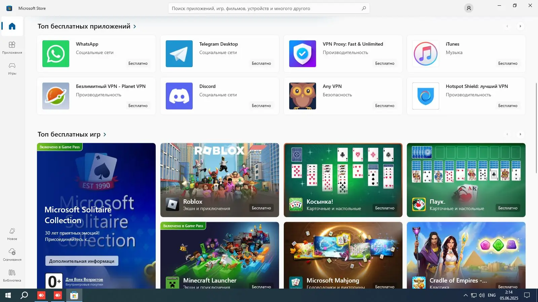Expand the Топ бесплатных приложений list

(134, 26)
